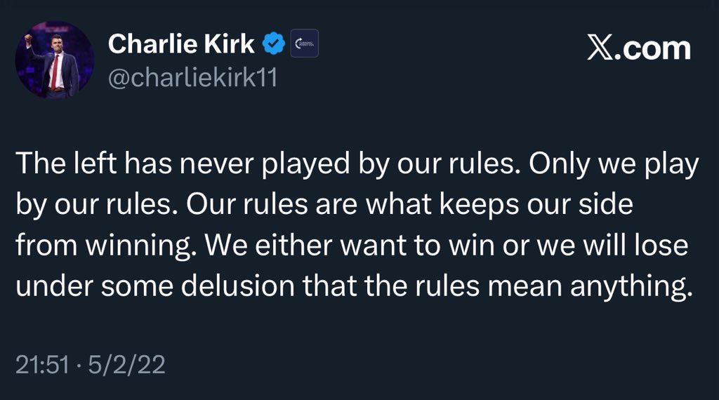The image size is (719, 400).
Task: Click the line starting "by our rules. Our rules"
Action: click(x=324, y=204)
